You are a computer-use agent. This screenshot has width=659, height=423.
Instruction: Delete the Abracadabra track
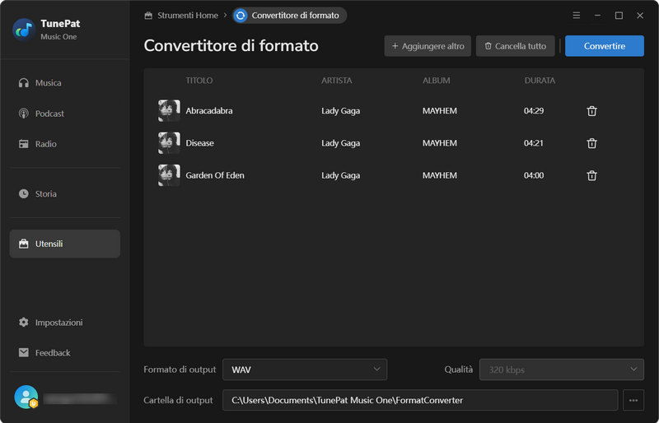click(x=591, y=111)
